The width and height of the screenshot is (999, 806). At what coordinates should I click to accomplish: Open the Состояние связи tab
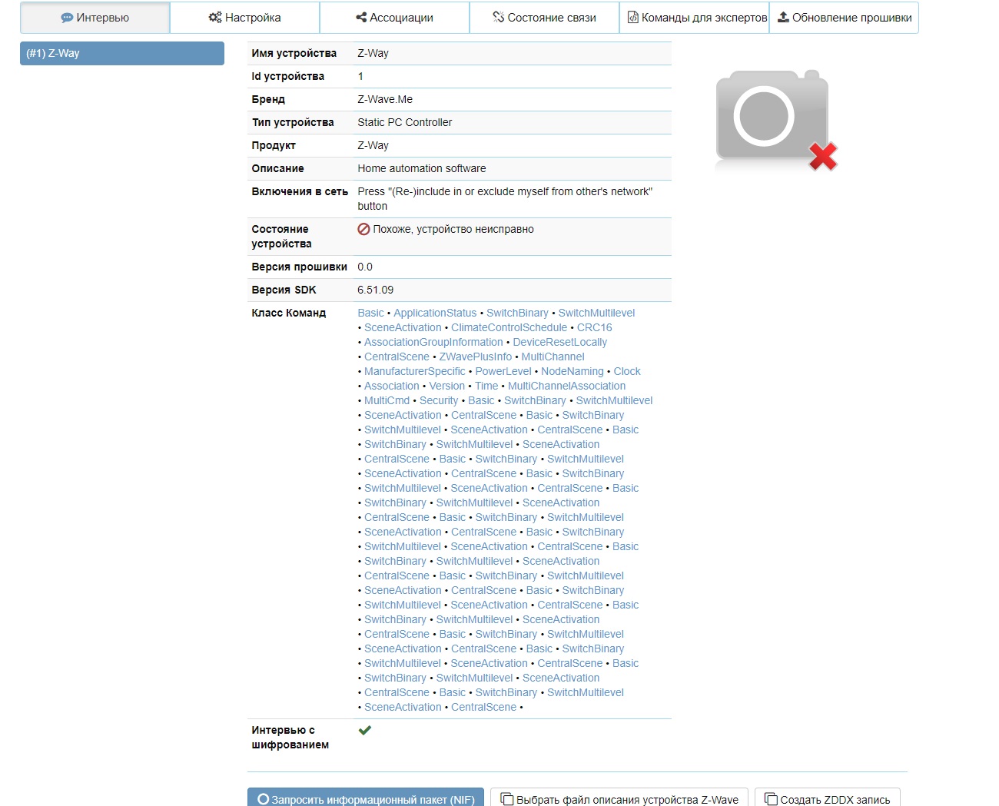[544, 18]
